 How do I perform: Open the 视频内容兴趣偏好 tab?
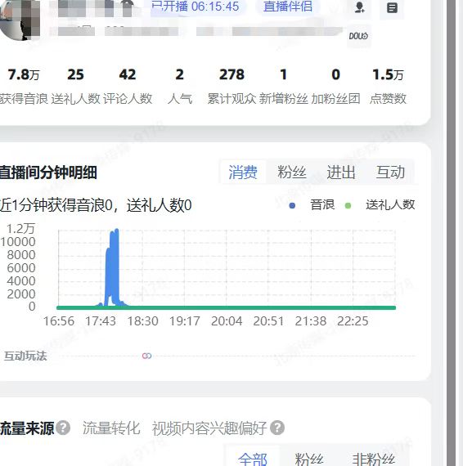[209, 428]
